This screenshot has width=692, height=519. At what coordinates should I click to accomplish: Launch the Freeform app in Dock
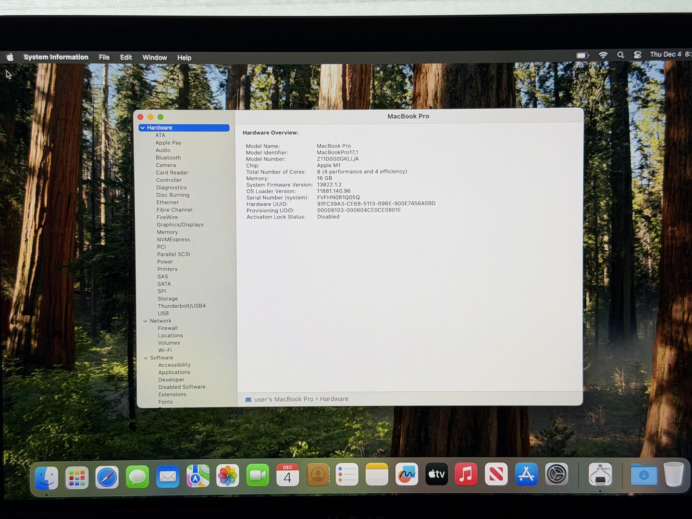407,475
